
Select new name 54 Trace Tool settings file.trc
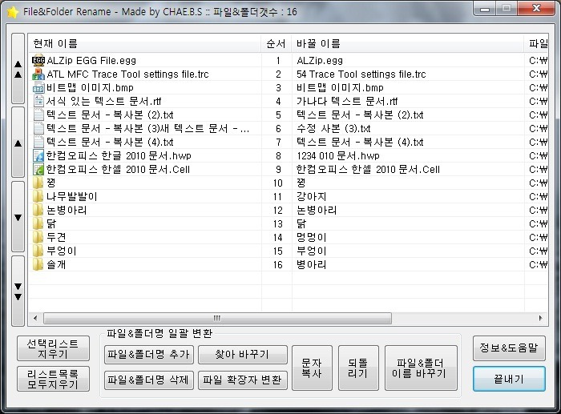[361, 74]
